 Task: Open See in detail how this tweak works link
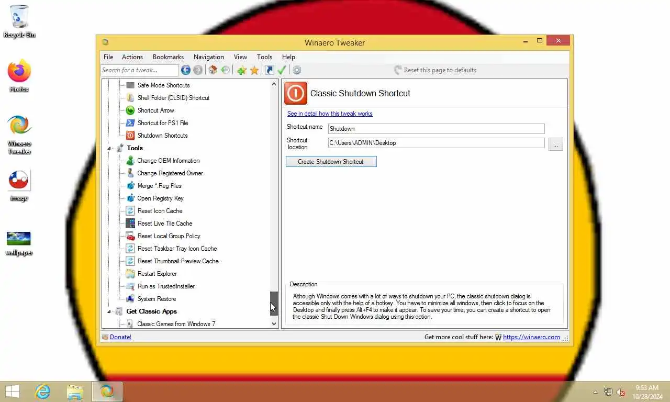click(330, 114)
